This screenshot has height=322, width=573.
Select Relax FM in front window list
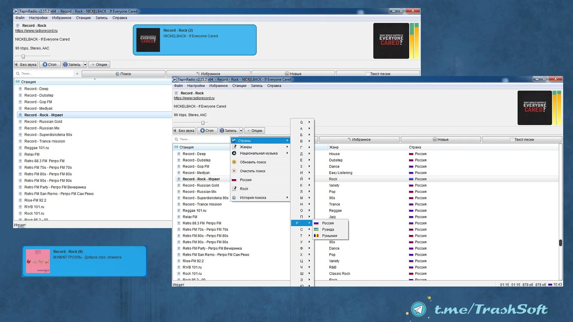(190, 217)
